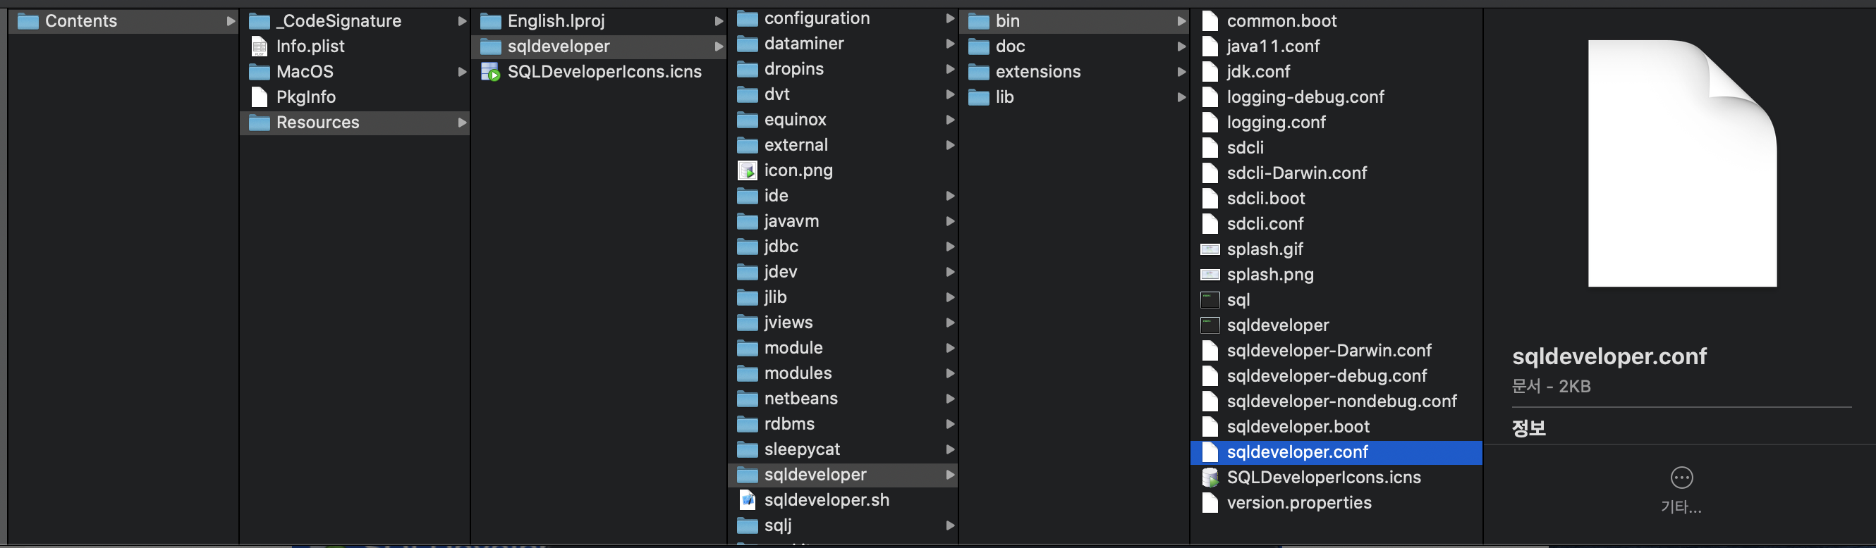Select the java11.conf file
This screenshot has width=1876, height=548.
click(1336, 46)
